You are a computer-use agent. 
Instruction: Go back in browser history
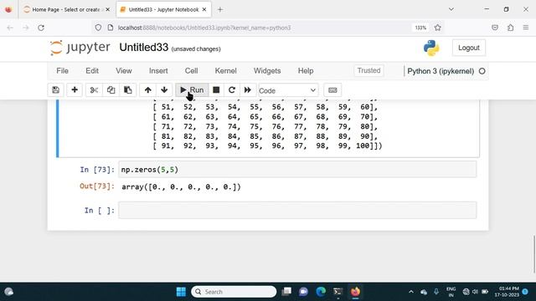click(10, 28)
